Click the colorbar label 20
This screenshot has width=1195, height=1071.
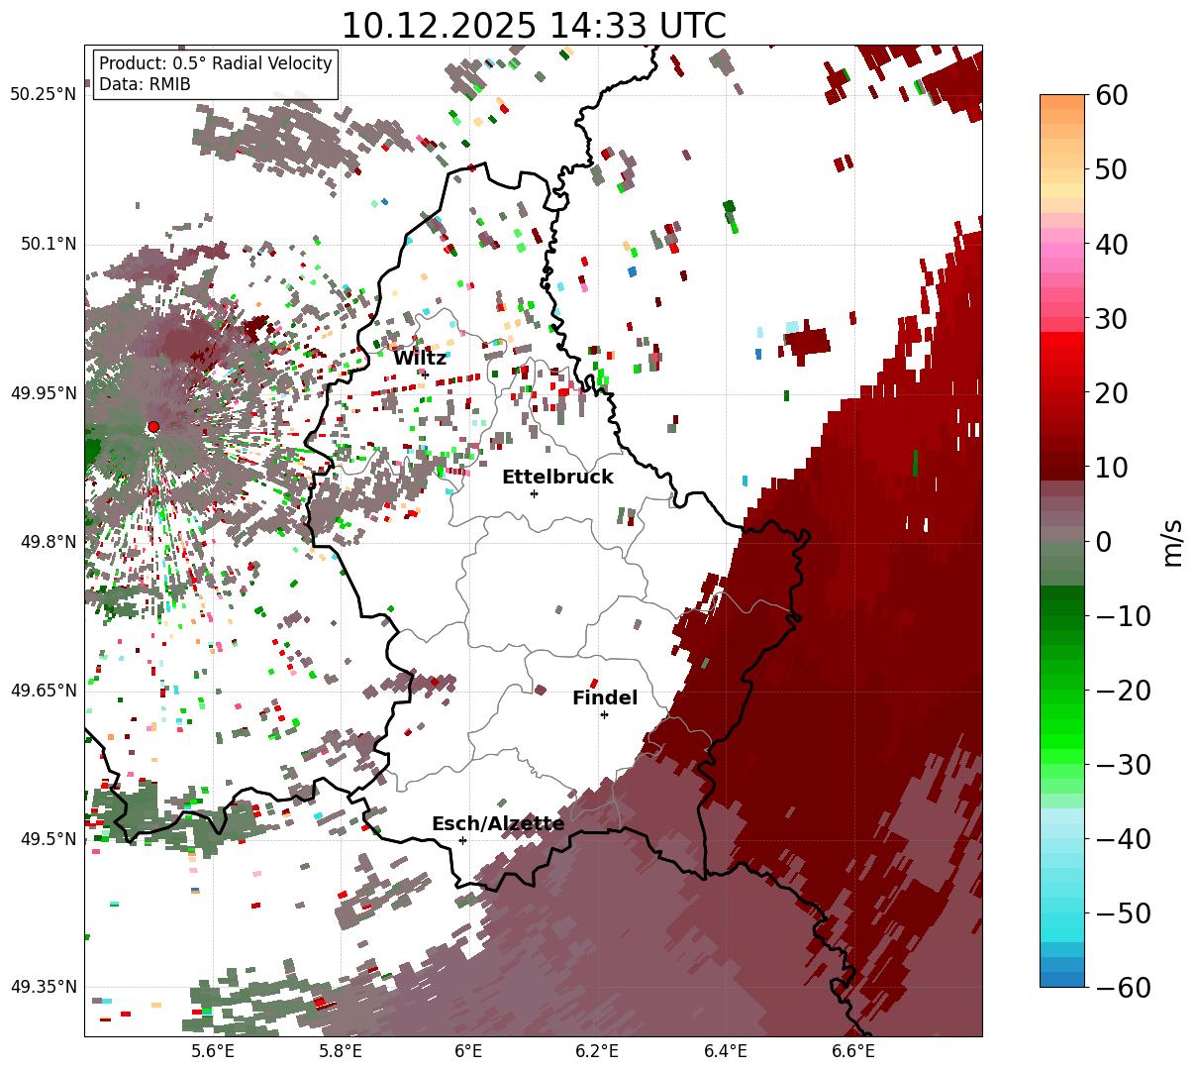[x=1113, y=393]
